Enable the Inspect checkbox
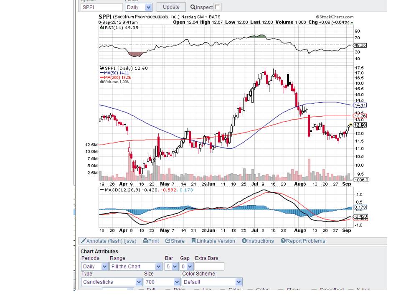 tap(218, 7)
